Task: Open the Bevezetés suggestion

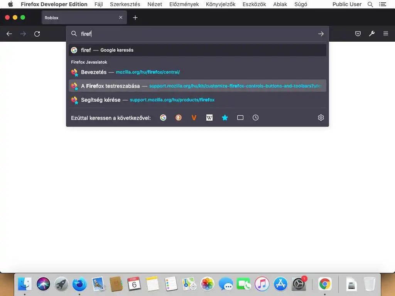Action: (197, 72)
